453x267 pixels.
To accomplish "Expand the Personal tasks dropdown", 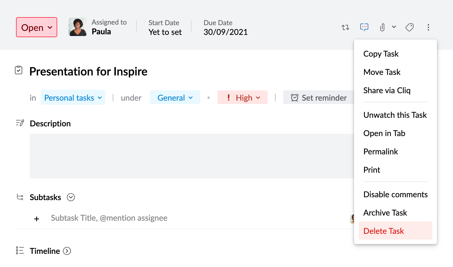I will 73,98.
